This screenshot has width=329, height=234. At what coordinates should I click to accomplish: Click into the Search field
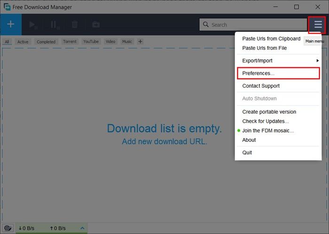coord(253,24)
